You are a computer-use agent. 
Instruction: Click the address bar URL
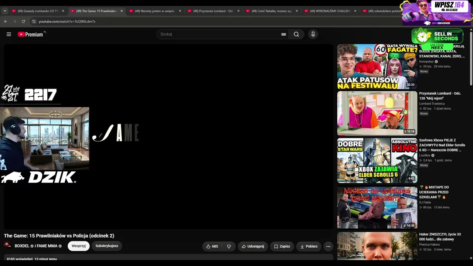click(x=67, y=21)
